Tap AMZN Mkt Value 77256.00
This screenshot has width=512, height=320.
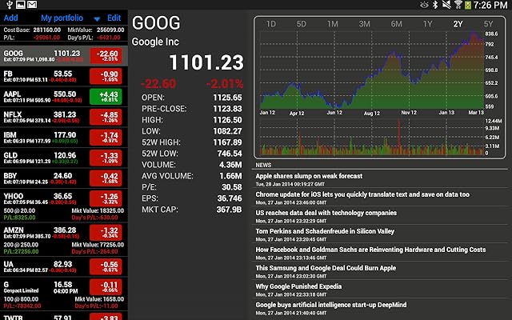pyautogui.click(x=98, y=245)
